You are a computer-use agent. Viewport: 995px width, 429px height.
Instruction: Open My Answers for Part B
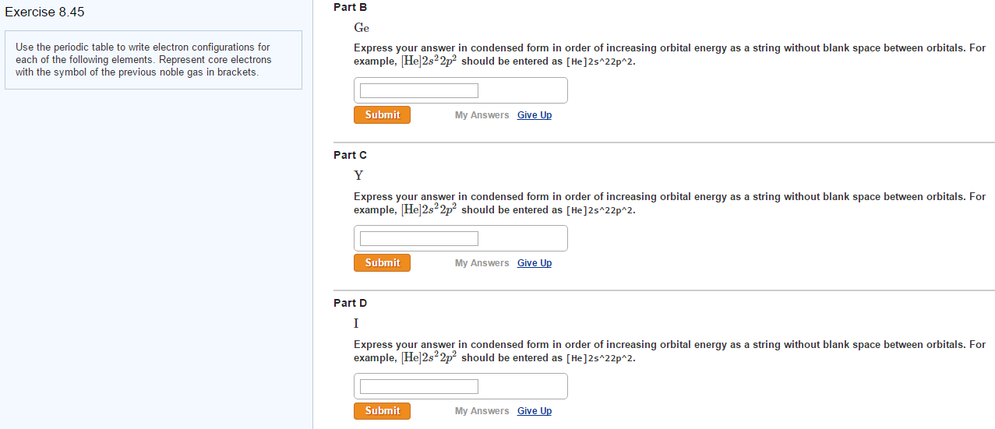pos(482,115)
